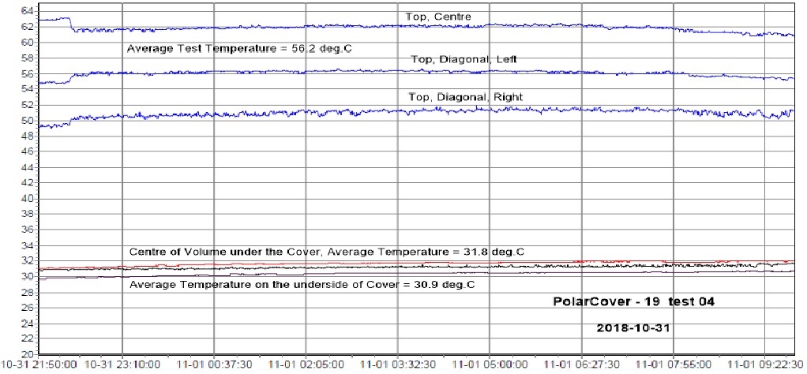Screen dimensions: 807x374
Task: Select the "Top, Diagonal, Left" label
Action: pyautogui.click(x=463, y=60)
